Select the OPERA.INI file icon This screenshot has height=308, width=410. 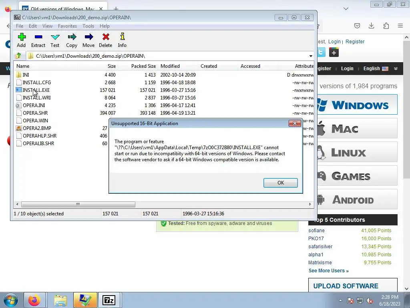pos(18,105)
